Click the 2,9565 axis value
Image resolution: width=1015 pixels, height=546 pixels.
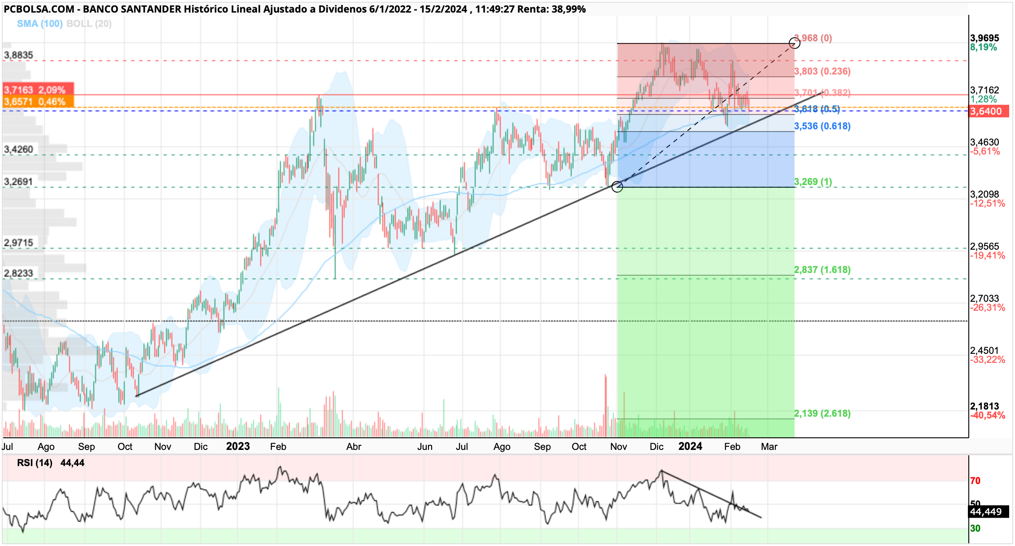[984, 247]
